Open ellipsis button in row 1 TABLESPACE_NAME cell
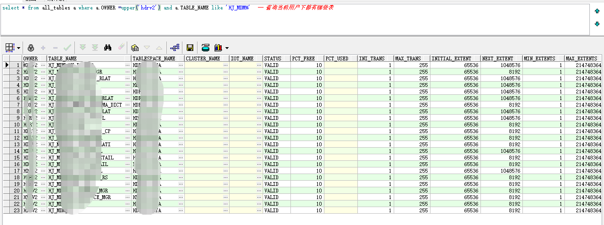The height and width of the screenshot is (225, 604). (x=181, y=65)
